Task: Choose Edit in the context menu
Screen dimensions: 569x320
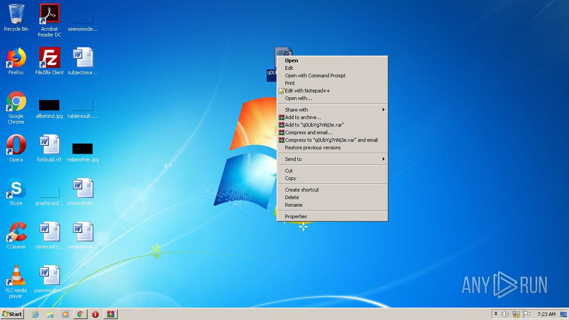Action: coord(332,68)
